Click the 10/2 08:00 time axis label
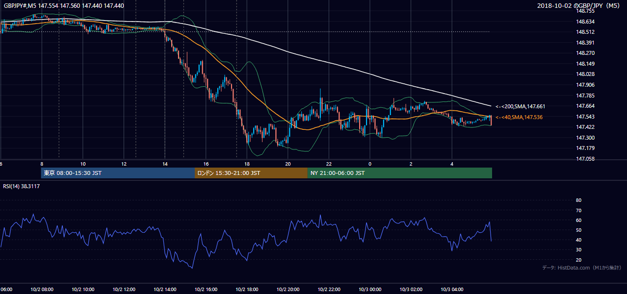 [42, 290]
